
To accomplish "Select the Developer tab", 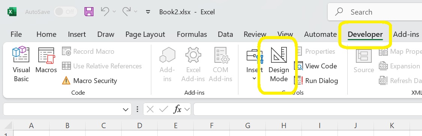I will click(365, 35).
